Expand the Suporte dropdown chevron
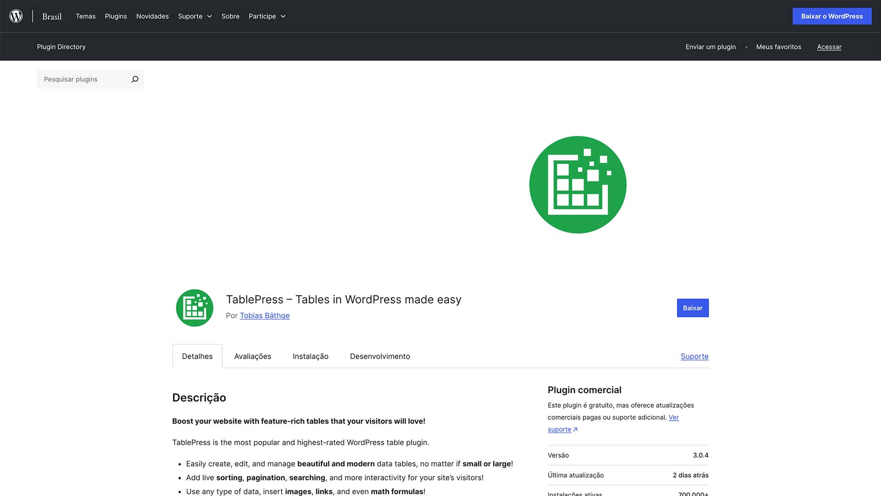The height and width of the screenshot is (496, 881). pos(210,17)
